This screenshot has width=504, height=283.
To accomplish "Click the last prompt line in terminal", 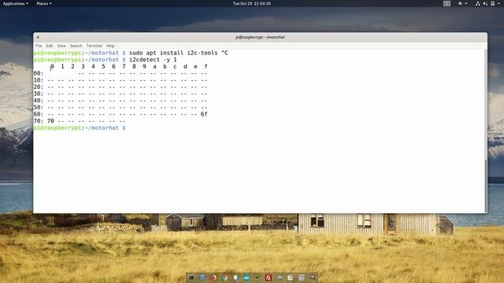I will pos(80,127).
